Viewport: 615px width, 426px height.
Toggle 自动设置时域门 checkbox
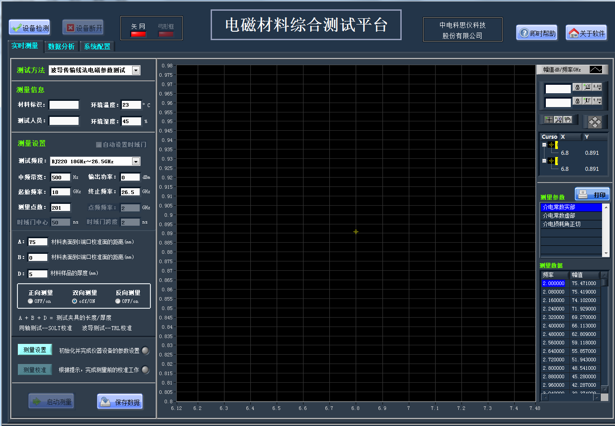(99, 145)
